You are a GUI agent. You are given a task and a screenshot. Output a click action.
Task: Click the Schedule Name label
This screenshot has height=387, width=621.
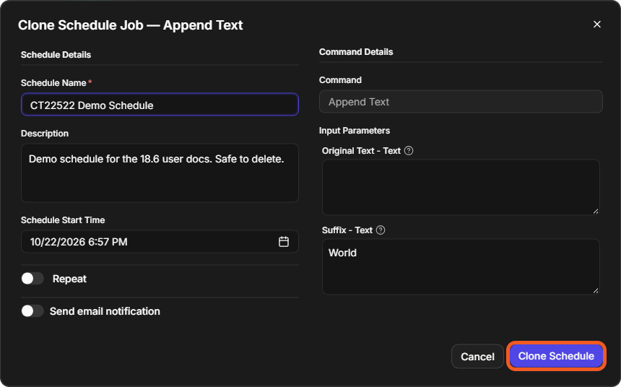click(53, 83)
